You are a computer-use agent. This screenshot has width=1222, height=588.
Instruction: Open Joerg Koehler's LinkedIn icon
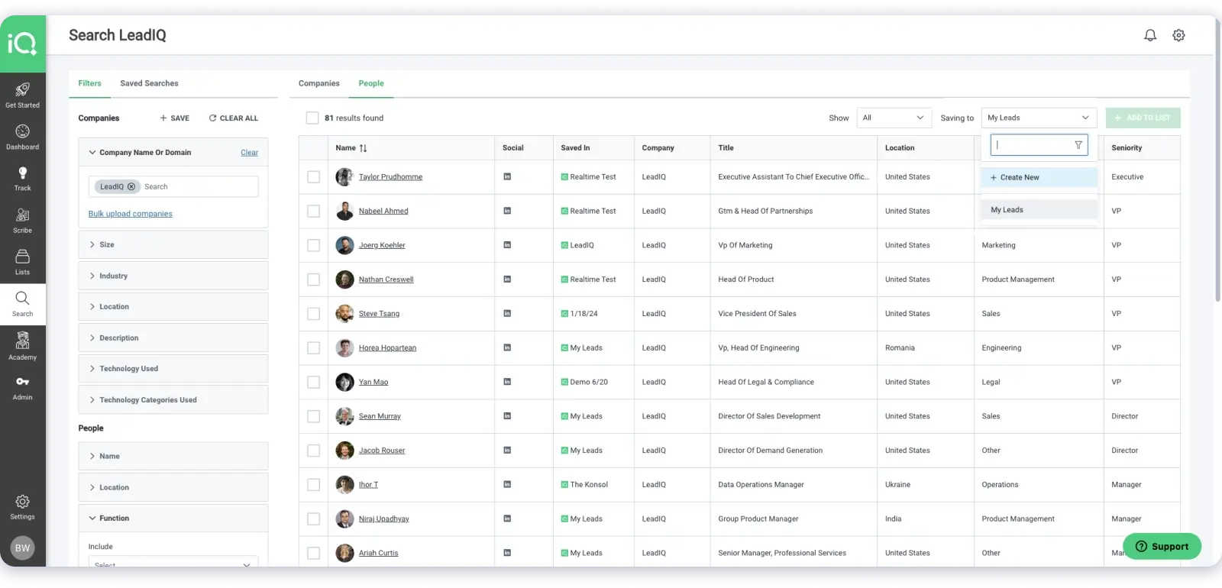point(507,245)
